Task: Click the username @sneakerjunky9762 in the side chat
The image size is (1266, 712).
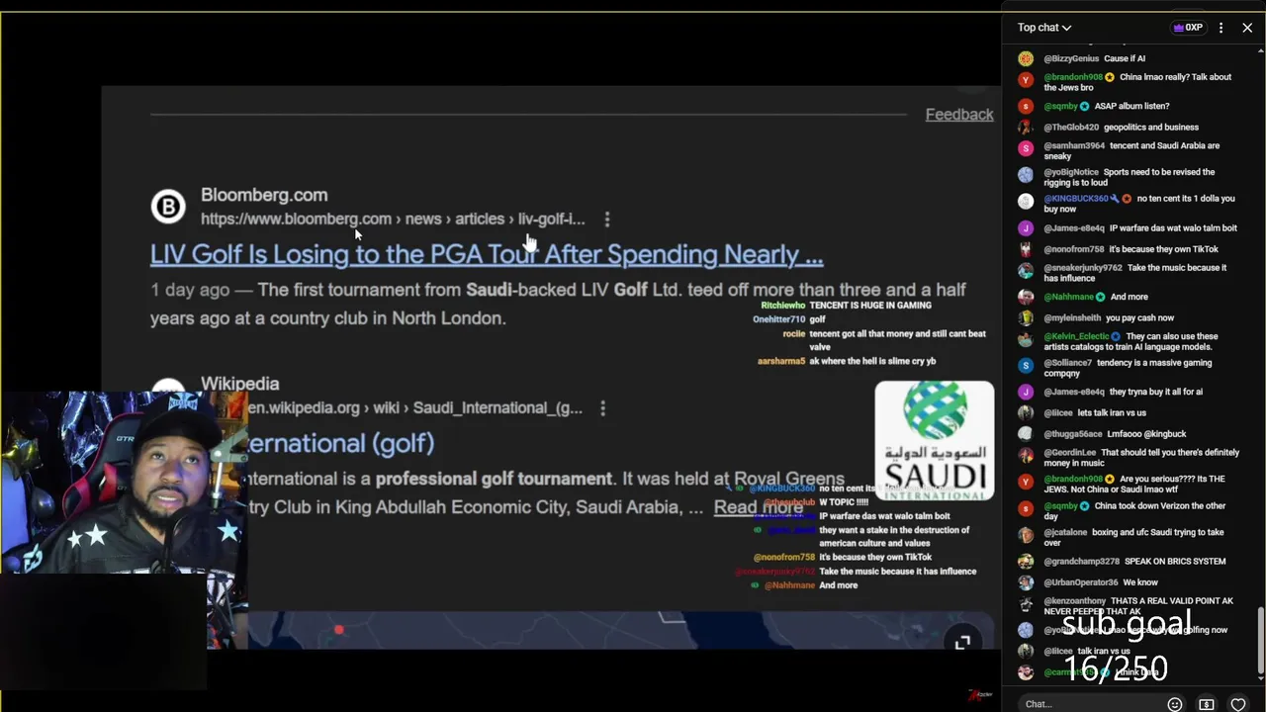Action: pyautogui.click(x=1083, y=267)
